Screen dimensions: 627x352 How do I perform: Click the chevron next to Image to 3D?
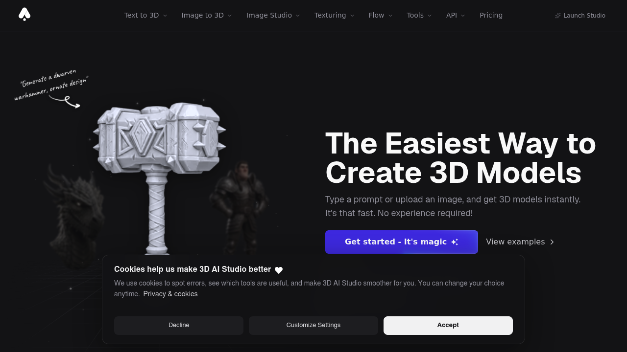(230, 16)
